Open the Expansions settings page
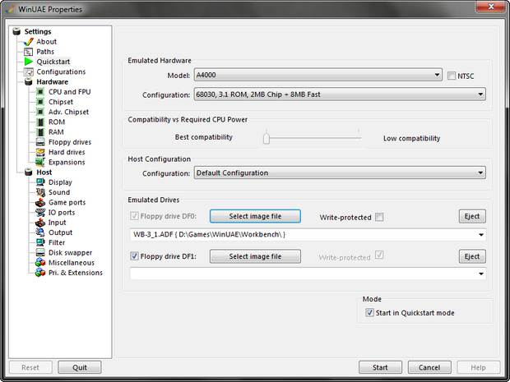This screenshot has height=382, width=510. pos(67,162)
